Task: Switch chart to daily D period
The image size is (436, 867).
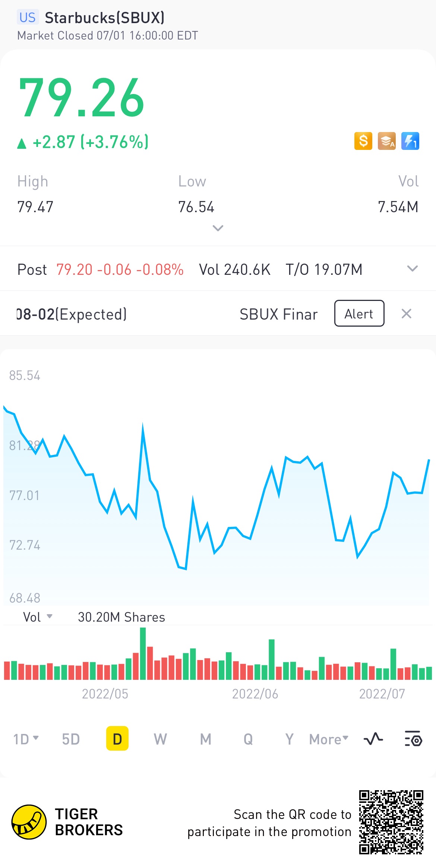Action: (117, 739)
